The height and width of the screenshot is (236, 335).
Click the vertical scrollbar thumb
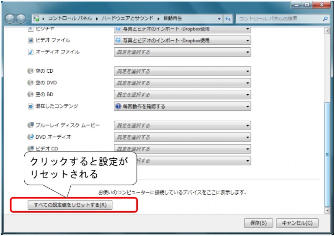tap(327, 155)
